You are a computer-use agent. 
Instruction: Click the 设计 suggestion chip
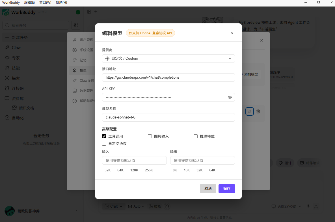click(x=285, y=163)
